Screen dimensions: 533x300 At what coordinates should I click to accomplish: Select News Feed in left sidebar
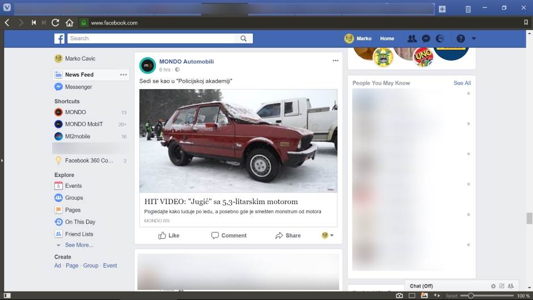79,75
